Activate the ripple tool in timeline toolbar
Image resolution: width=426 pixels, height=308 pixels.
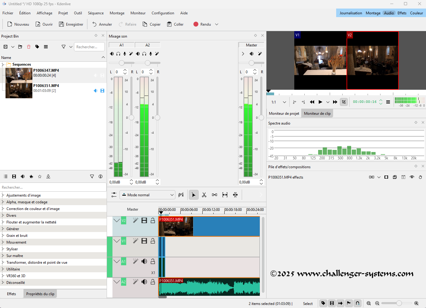tap(235, 195)
